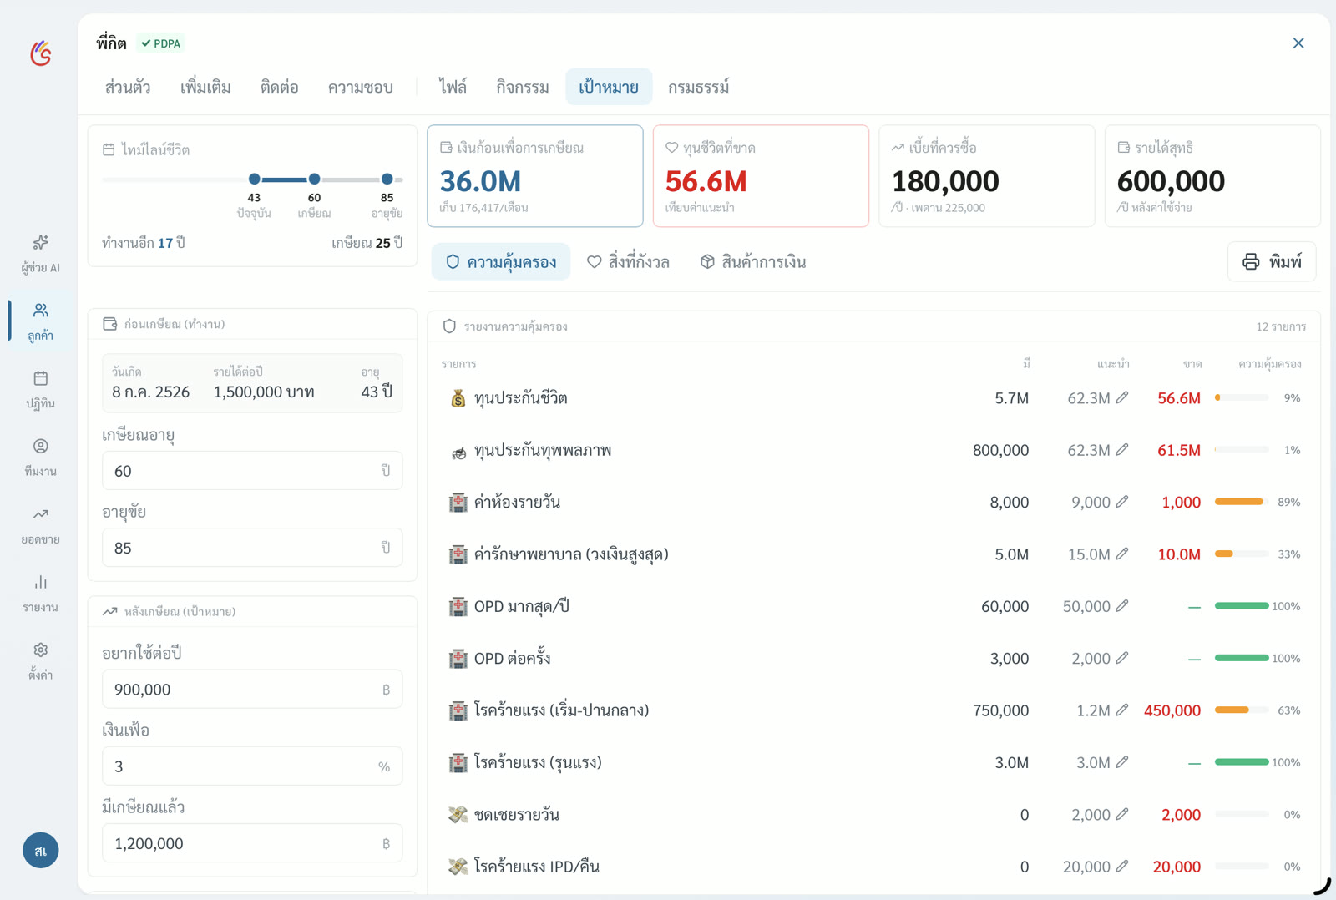The width and height of the screenshot is (1336, 900).
Task: Edit recommended value for ทุนประกันชีวิต
Action: click(x=1122, y=397)
